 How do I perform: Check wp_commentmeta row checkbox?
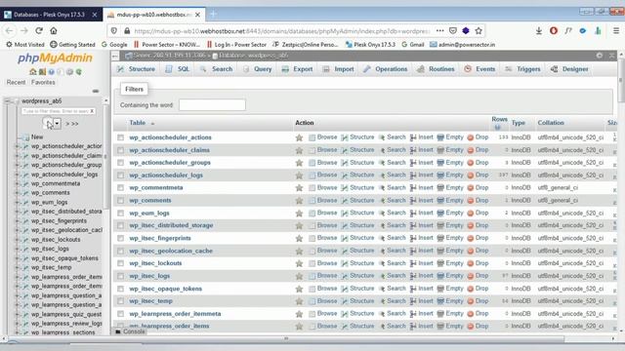pyautogui.click(x=120, y=188)
